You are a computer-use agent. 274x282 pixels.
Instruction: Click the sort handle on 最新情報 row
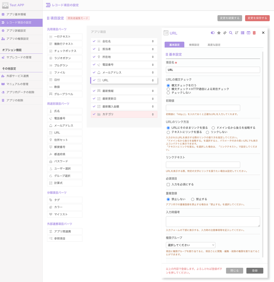click(153, 91)
